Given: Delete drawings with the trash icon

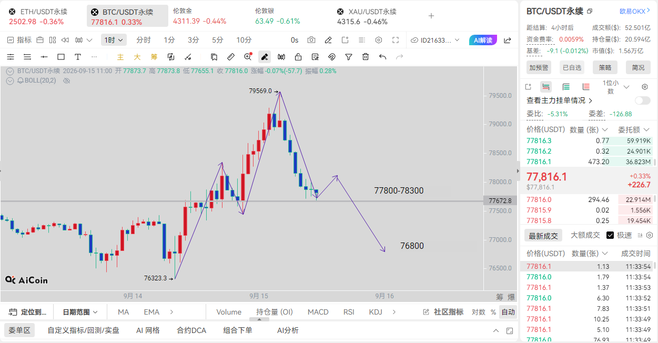Looking at the screenshot, I should (x=366, y=57).
